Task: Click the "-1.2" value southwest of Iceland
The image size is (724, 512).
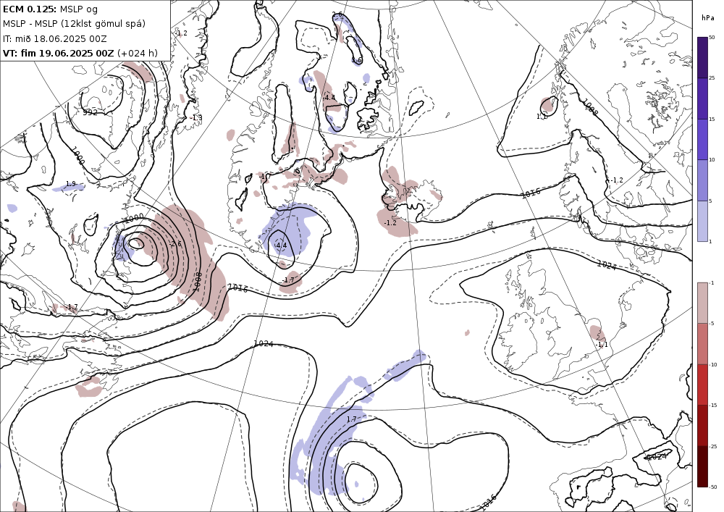Action: (390, 222)
